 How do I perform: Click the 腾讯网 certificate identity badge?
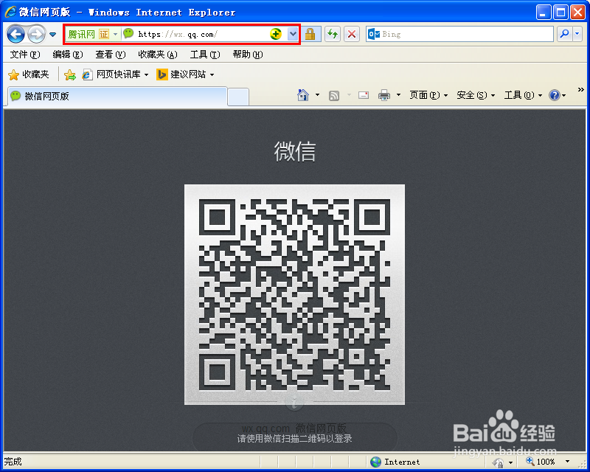point(88,34)
